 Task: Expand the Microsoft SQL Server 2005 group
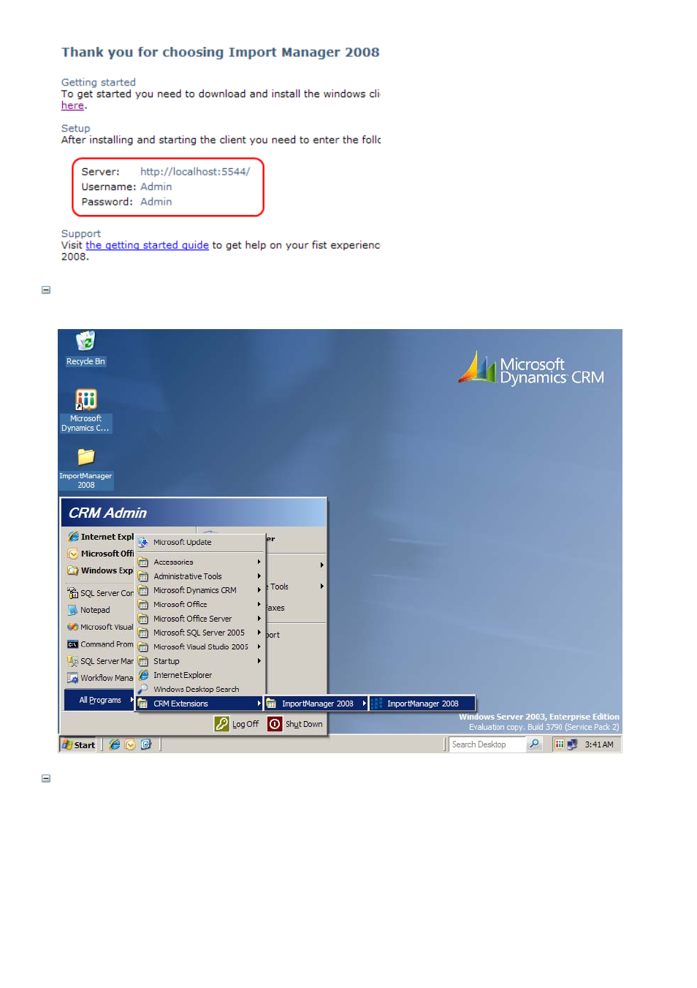pos(199,633)
